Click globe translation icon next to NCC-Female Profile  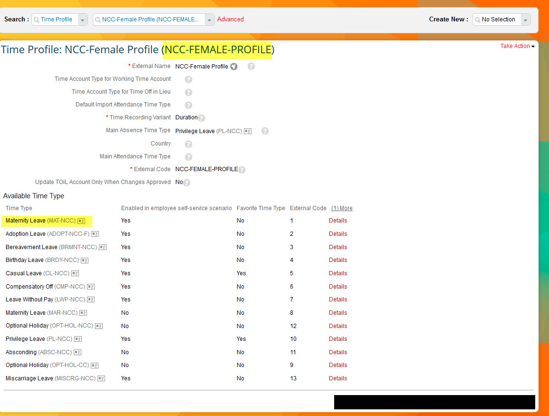click(x=234, y=67)
